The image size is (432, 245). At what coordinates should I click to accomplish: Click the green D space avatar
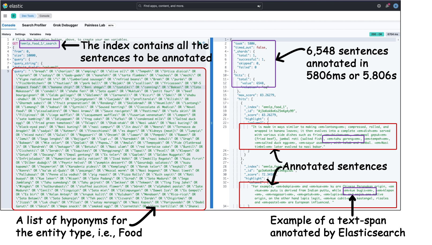13,16
